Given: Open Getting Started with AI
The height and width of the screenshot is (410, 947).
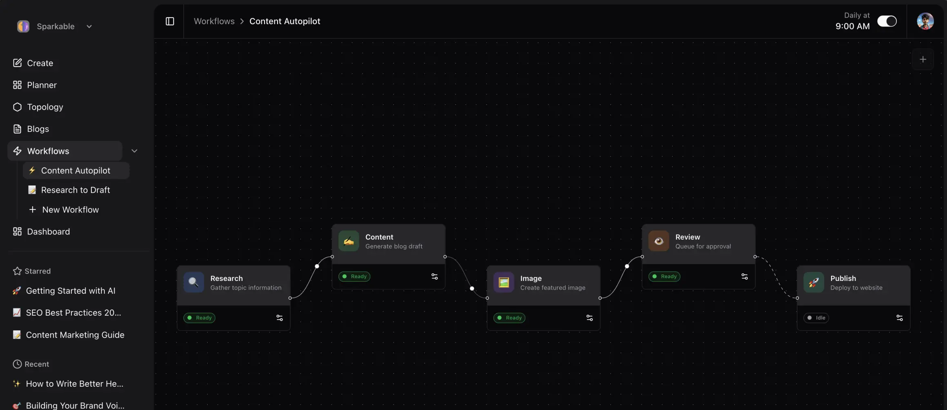Looking at the screenshot, I should click(70, 291).
